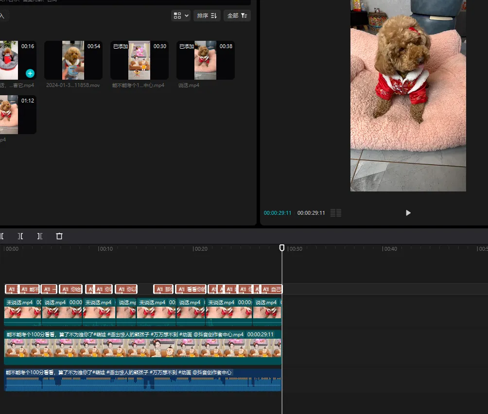The width and height of the screenshot is (488, 414).
Task: Select the subtitle clip labeled 那
Action: (x=163, y=289)
